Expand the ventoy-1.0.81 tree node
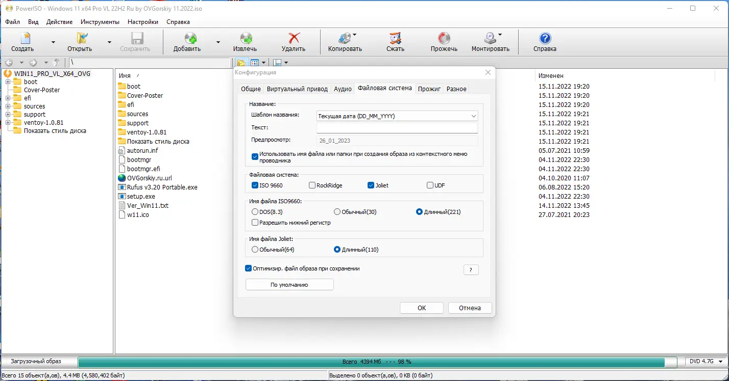729x381 pixels. tap(8, 123)
